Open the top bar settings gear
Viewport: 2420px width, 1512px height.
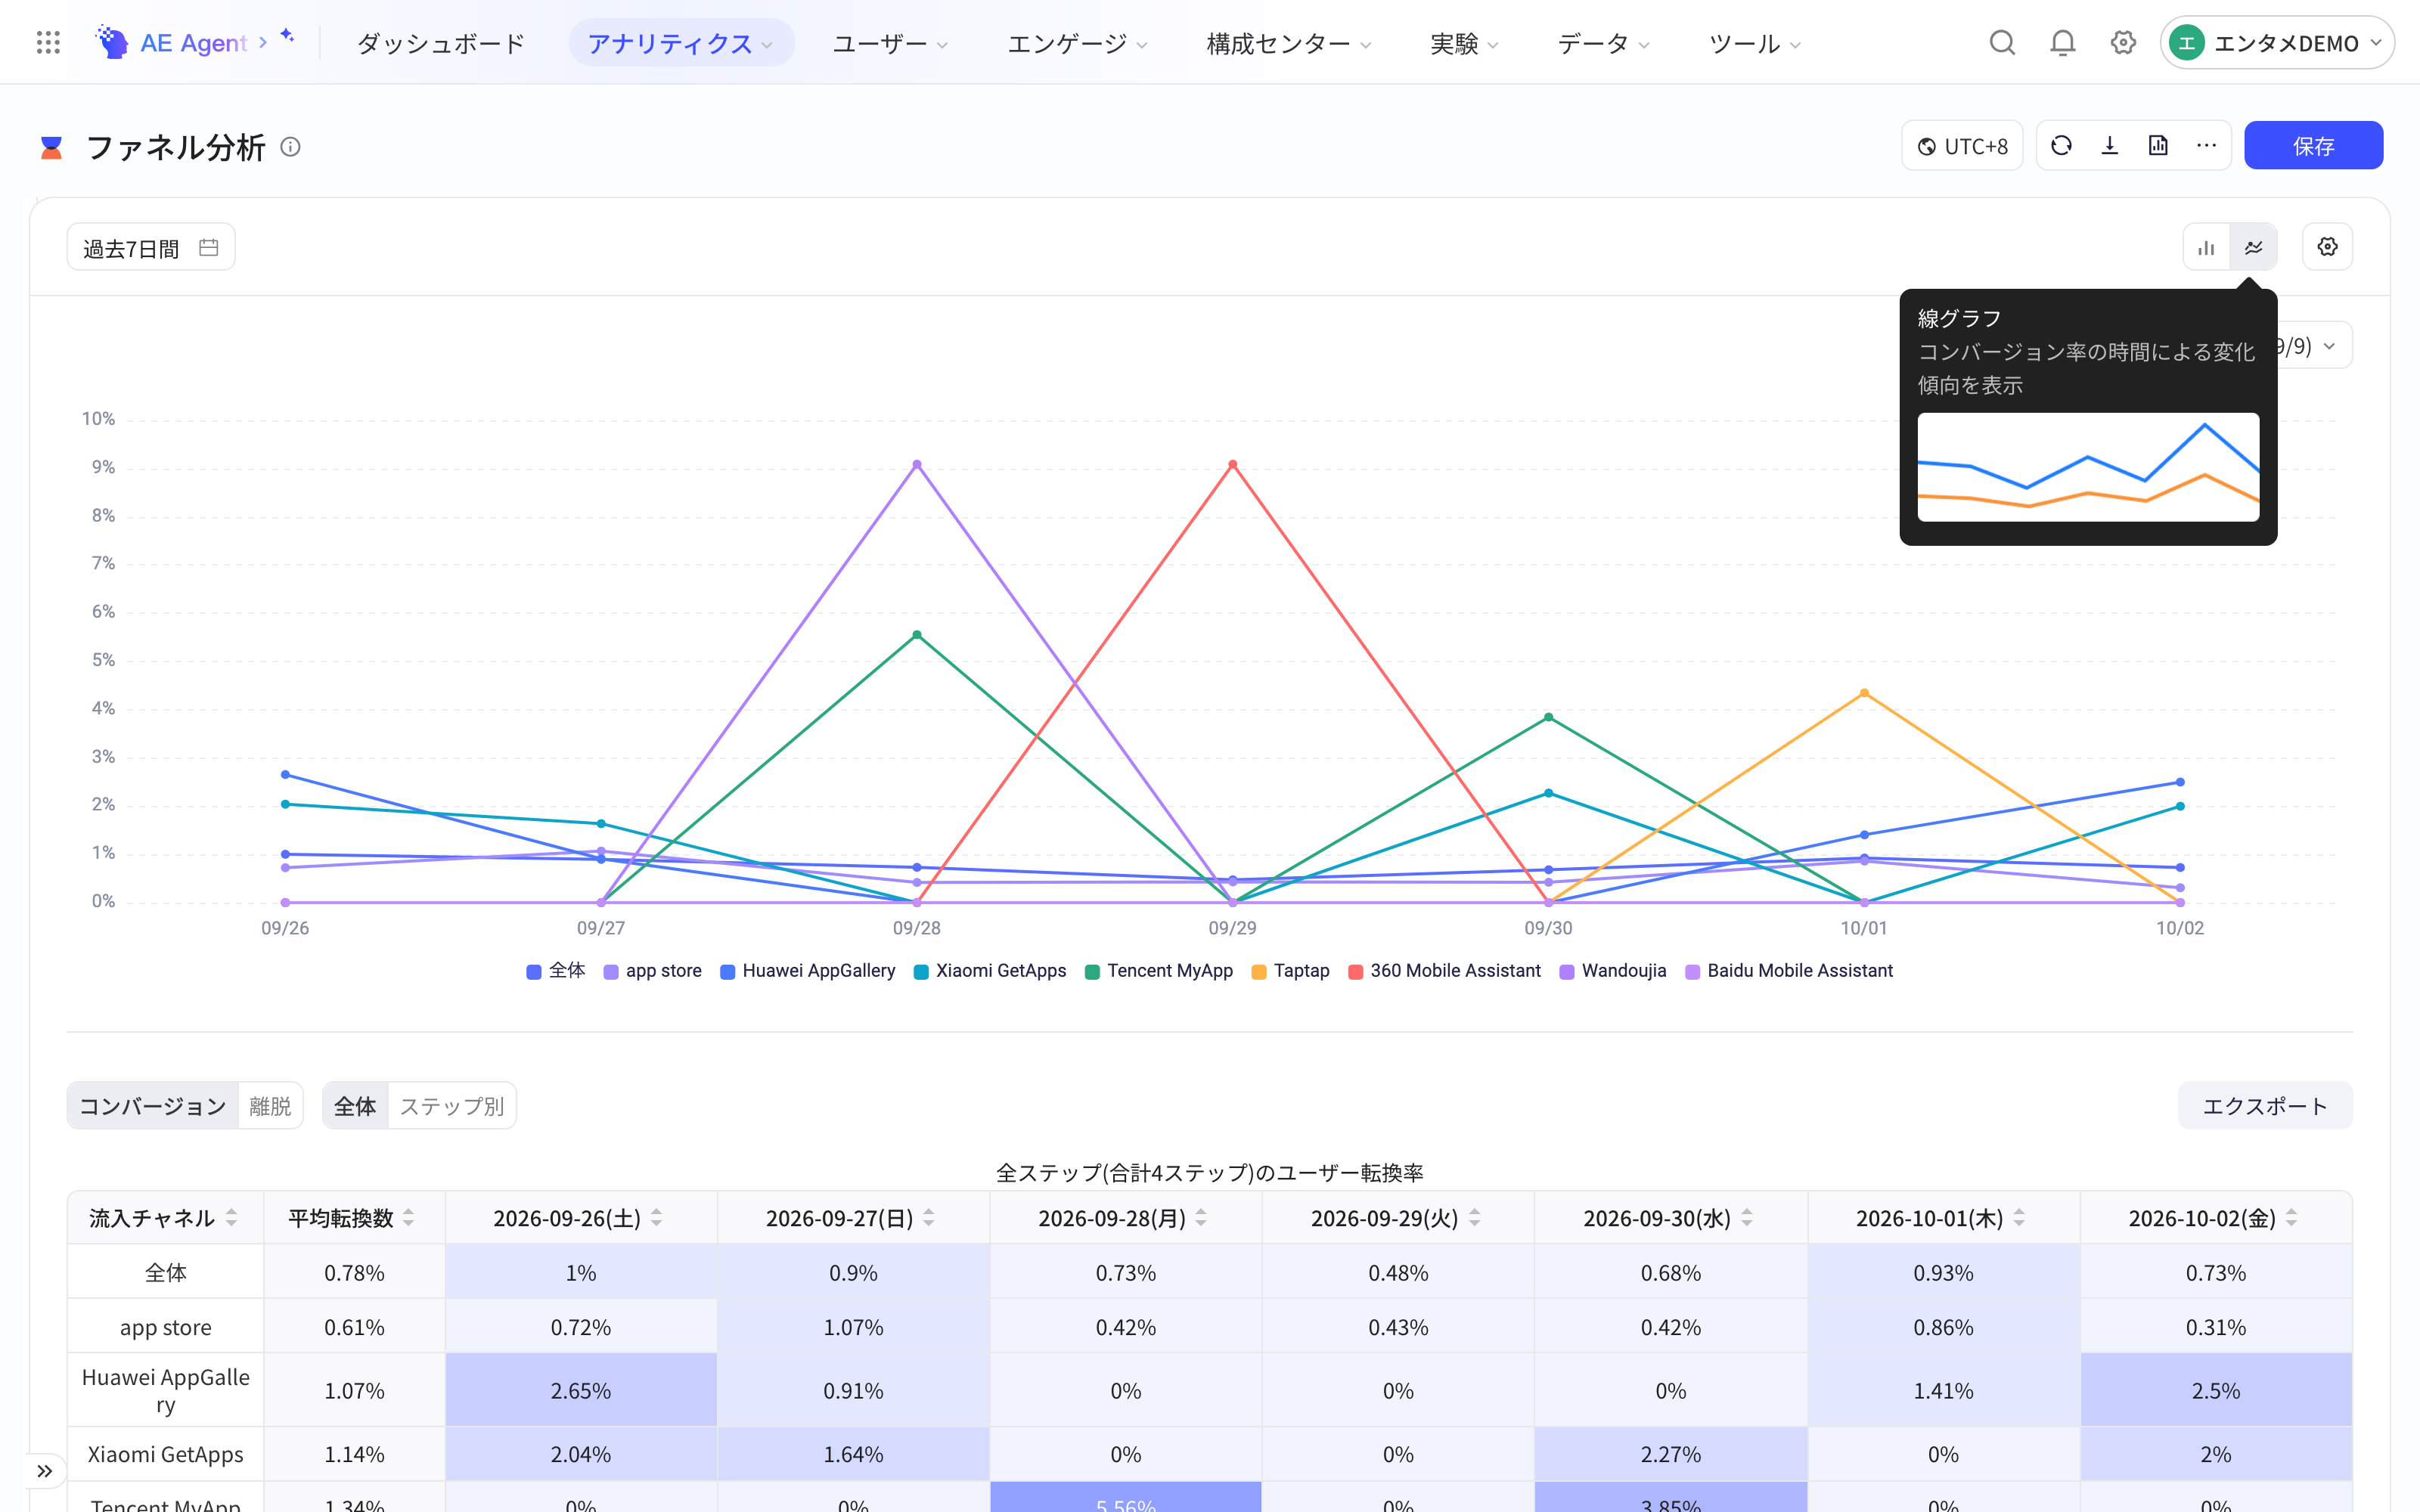coord(2123,42)
